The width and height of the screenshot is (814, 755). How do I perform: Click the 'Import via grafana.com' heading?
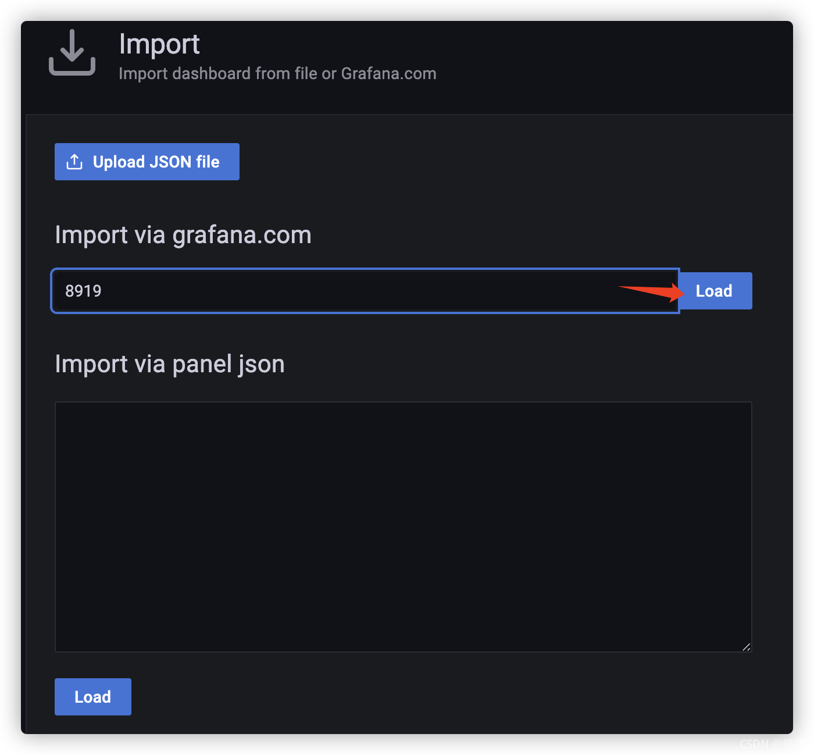(x=183, y=235)
